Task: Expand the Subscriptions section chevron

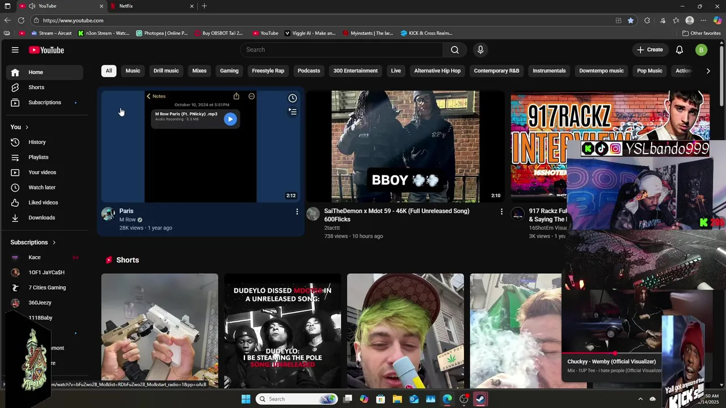Action: [54, 243]
